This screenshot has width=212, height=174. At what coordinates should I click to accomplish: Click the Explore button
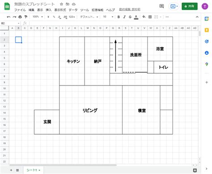click(195, 170)
